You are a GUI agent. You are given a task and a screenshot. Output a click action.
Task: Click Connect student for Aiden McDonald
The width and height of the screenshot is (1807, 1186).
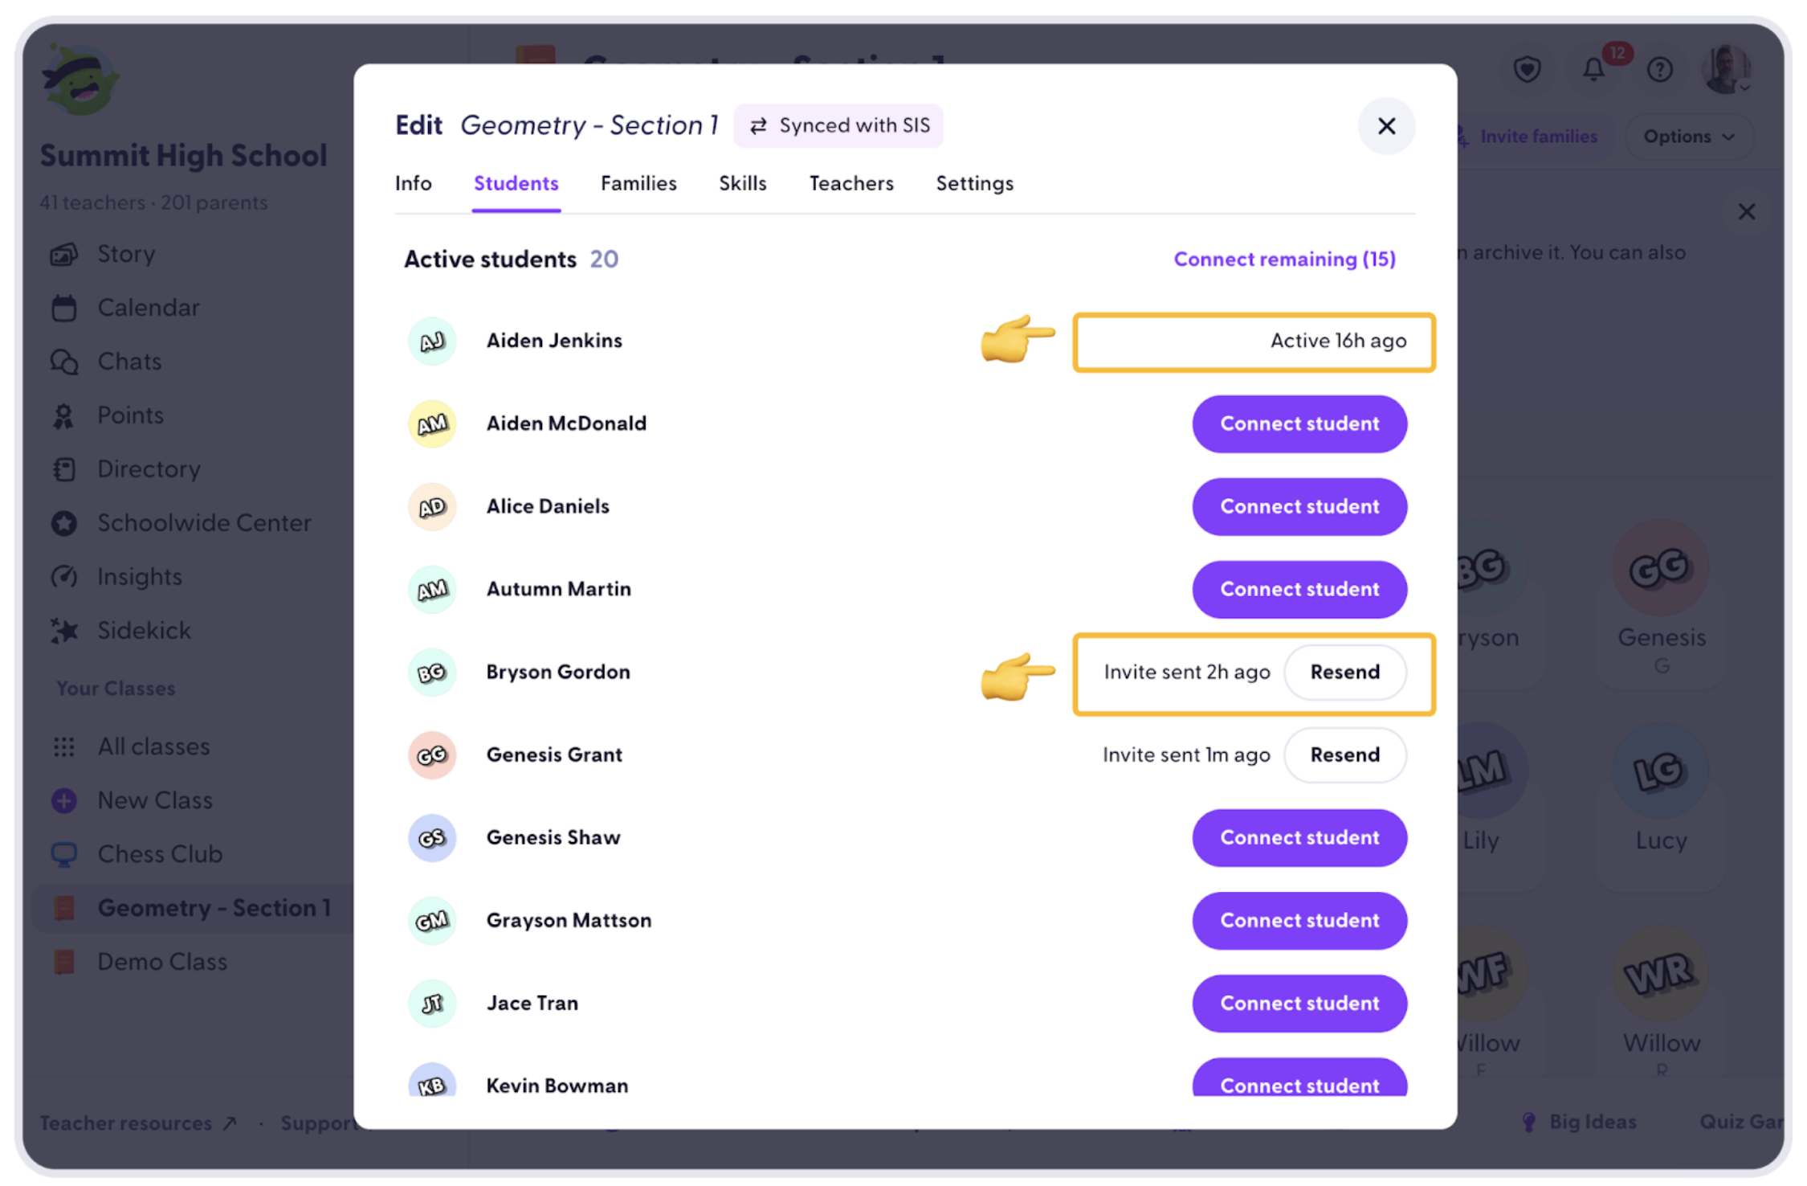[1299, 423]
